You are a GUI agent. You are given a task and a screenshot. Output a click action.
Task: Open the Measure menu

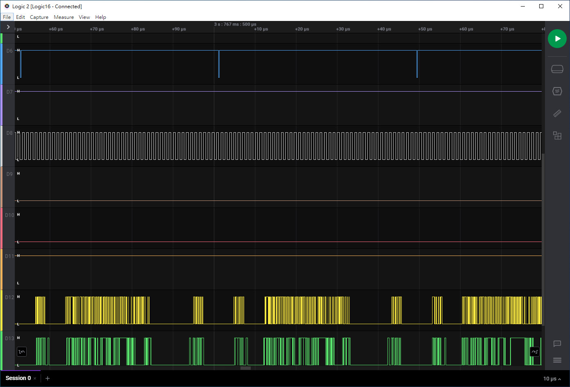[x=64, y=17]
